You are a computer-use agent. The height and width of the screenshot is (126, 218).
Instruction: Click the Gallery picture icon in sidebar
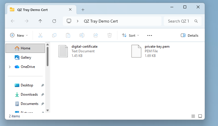[17, 58]
